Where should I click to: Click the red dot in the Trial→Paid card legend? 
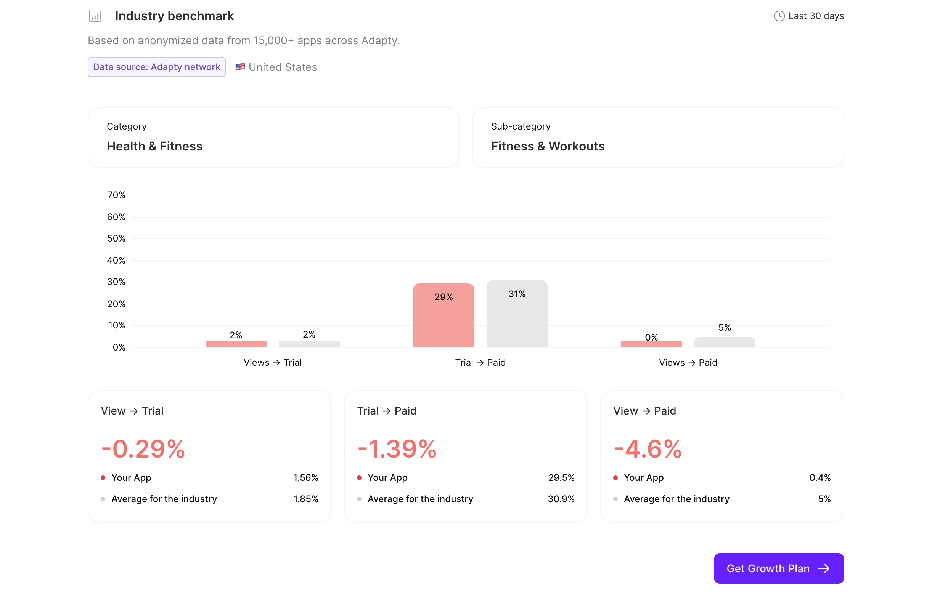coord(359,478)
